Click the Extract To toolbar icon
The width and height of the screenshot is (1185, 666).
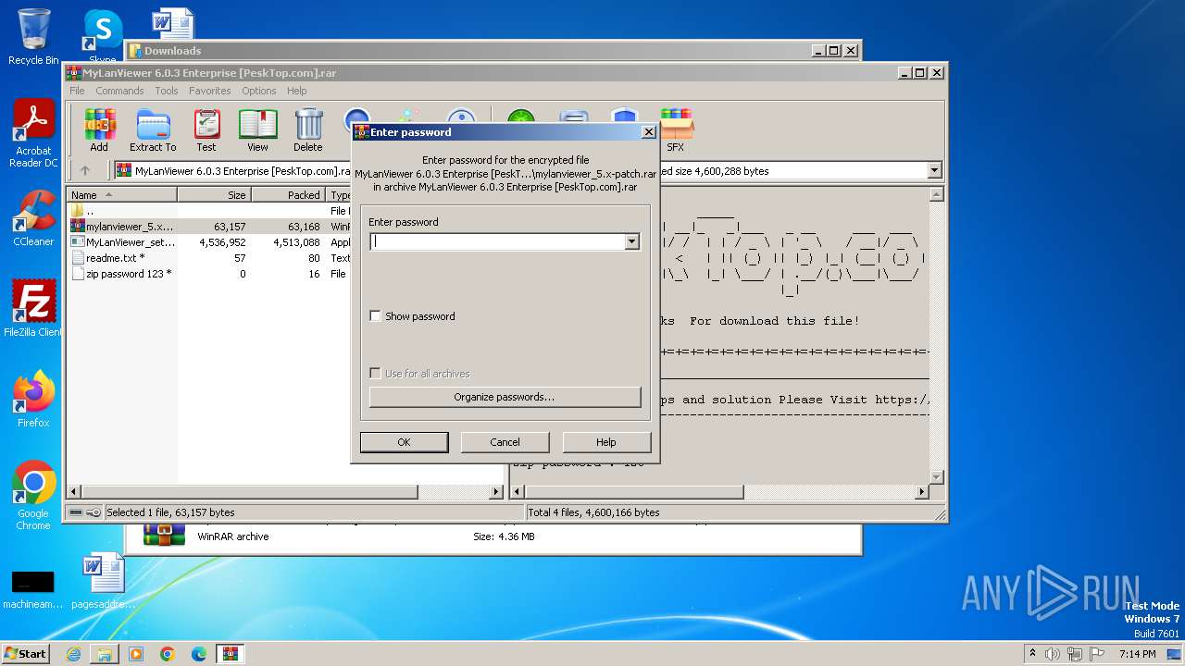[x=153, y=129]
